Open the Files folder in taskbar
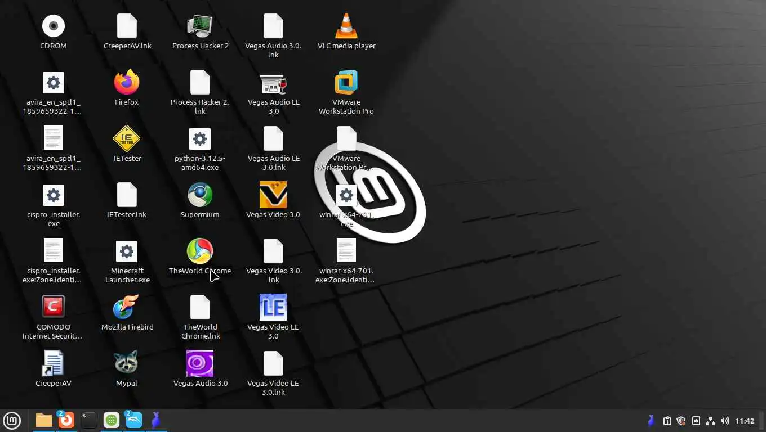Viewport: 766px width, 432px height. (43, 420)
